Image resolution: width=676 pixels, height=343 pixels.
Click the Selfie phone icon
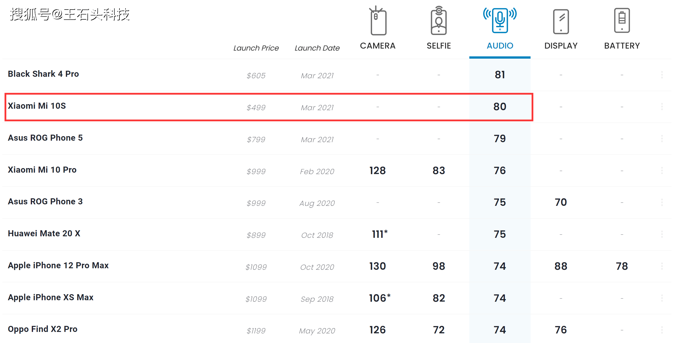pyautogui.click(x=439, y=20)
